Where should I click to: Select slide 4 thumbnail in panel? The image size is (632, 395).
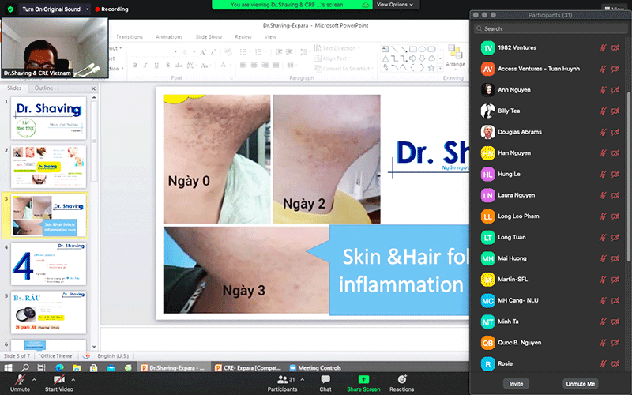[48, 264]
